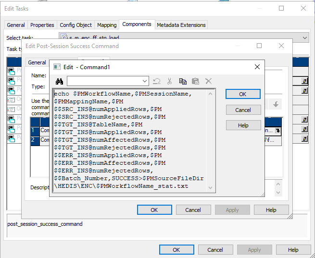This screenshot has width=315, height=258.
Task: Select command row 1 header
Action: coord(35,131)
